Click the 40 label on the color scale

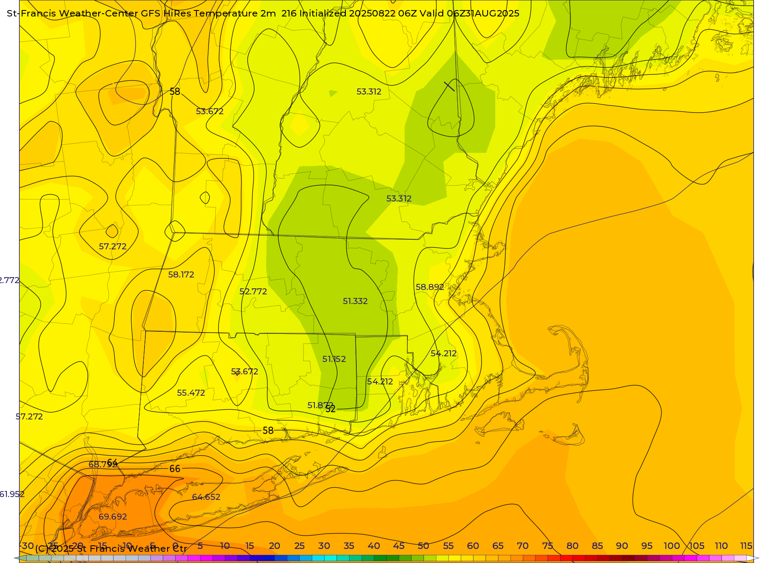click(x=374, y=546)
